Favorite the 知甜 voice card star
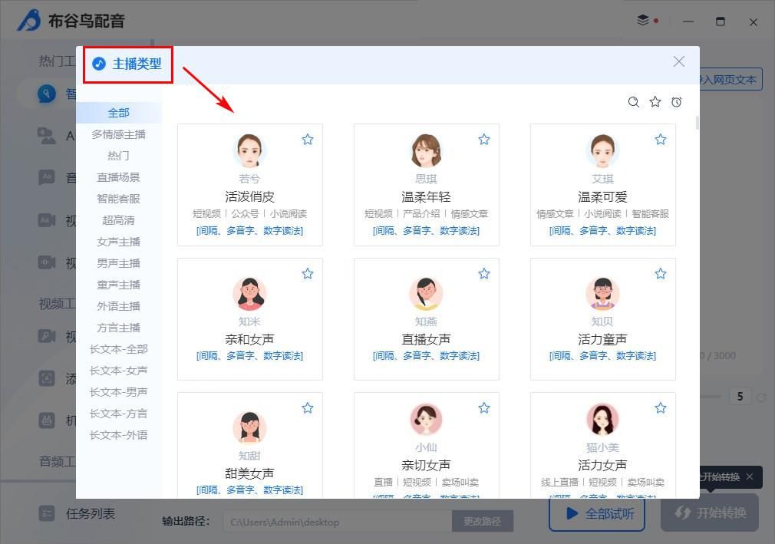 point(308,407)
